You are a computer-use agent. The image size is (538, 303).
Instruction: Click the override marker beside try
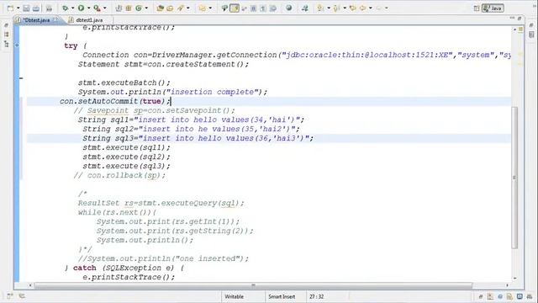coord(17,45)
